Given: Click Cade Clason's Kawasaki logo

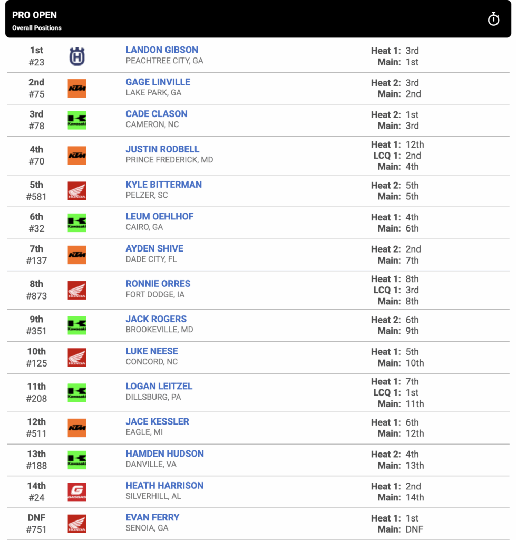Looking at the screenshot, I should coord(77,120).
